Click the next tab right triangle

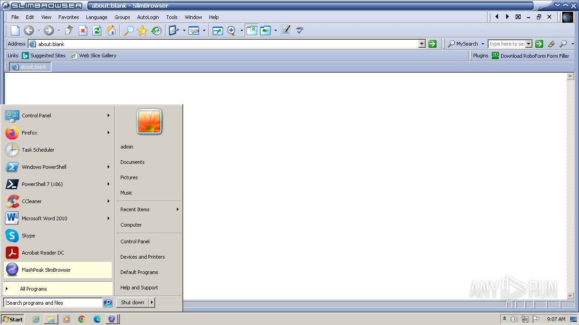507,17
